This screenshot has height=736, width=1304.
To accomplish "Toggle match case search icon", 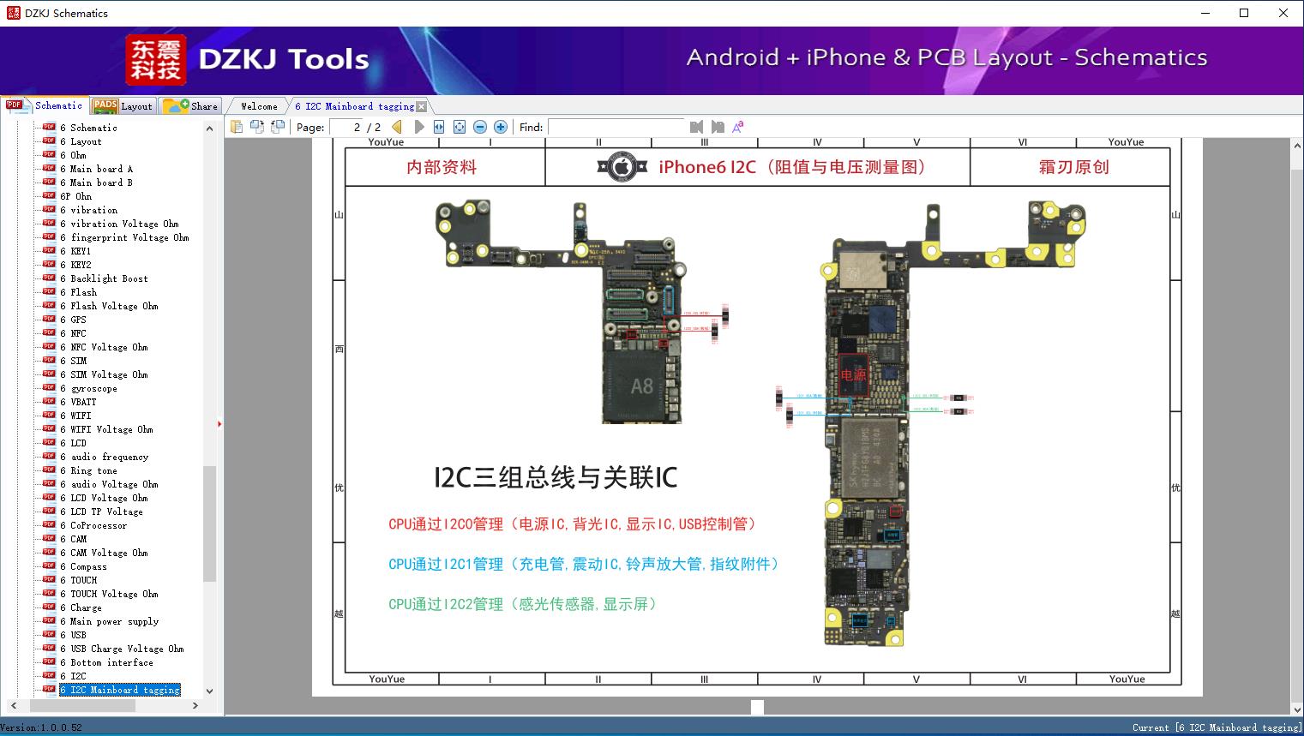I will [738, 127].
